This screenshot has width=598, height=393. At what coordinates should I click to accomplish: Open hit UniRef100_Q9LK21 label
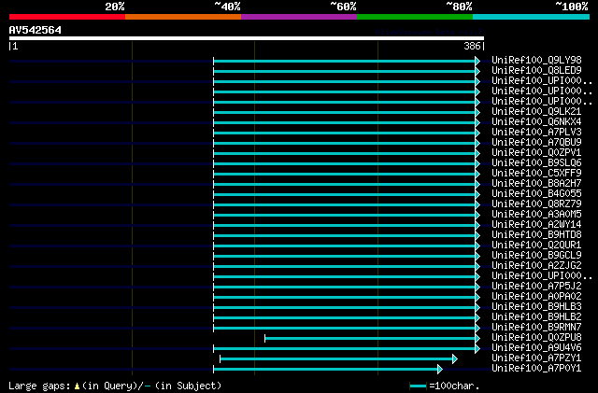click(536, 111)
